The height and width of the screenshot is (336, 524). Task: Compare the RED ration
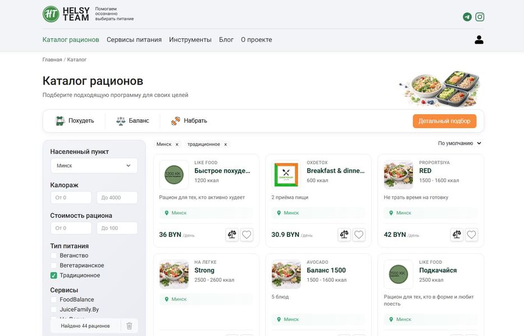(457, 235)
